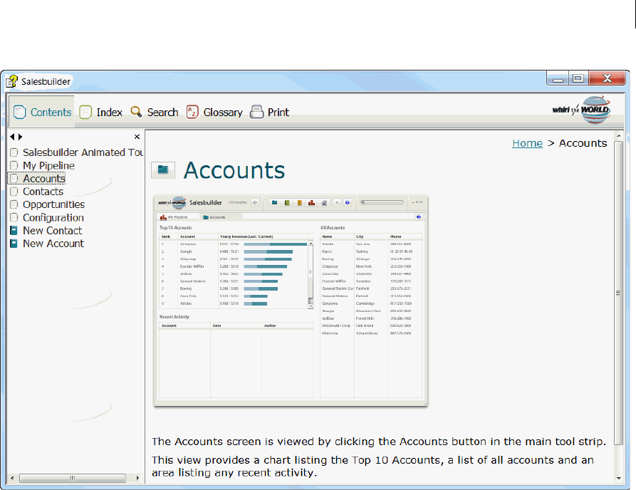
Task: Close the contents navigation pane
Action: [x=137, y=137]
